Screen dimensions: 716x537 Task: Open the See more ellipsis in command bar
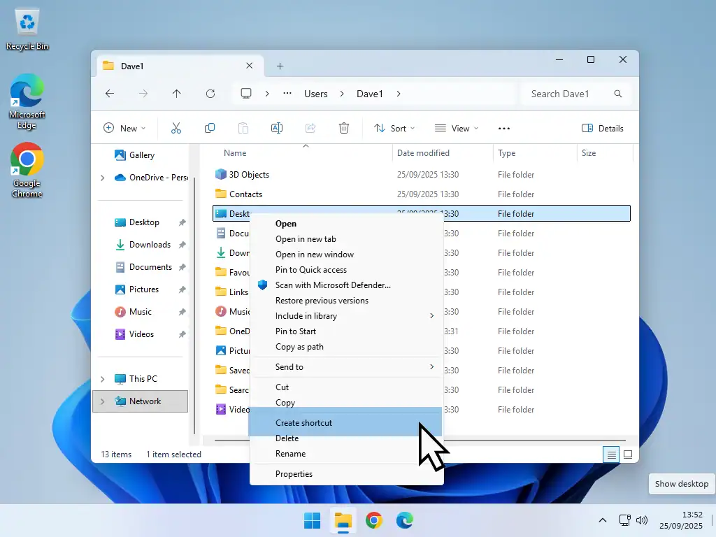click(x=503, y=129)
